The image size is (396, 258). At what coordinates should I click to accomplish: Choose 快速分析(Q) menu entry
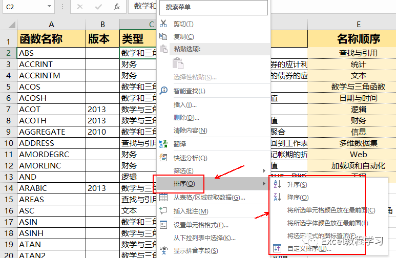point(190,158)
